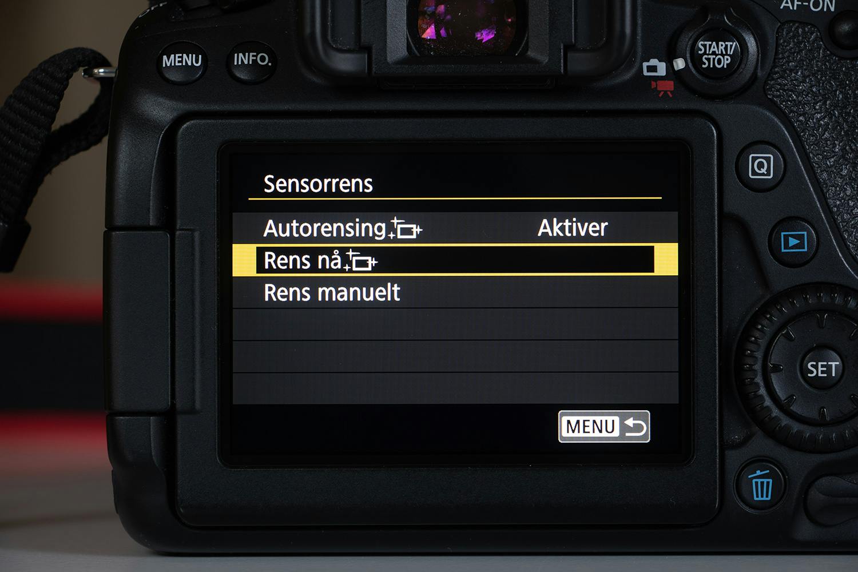Click the sensor sparkle icon after Autorensing
858x572 pixels.
click(x=406, y=229)
